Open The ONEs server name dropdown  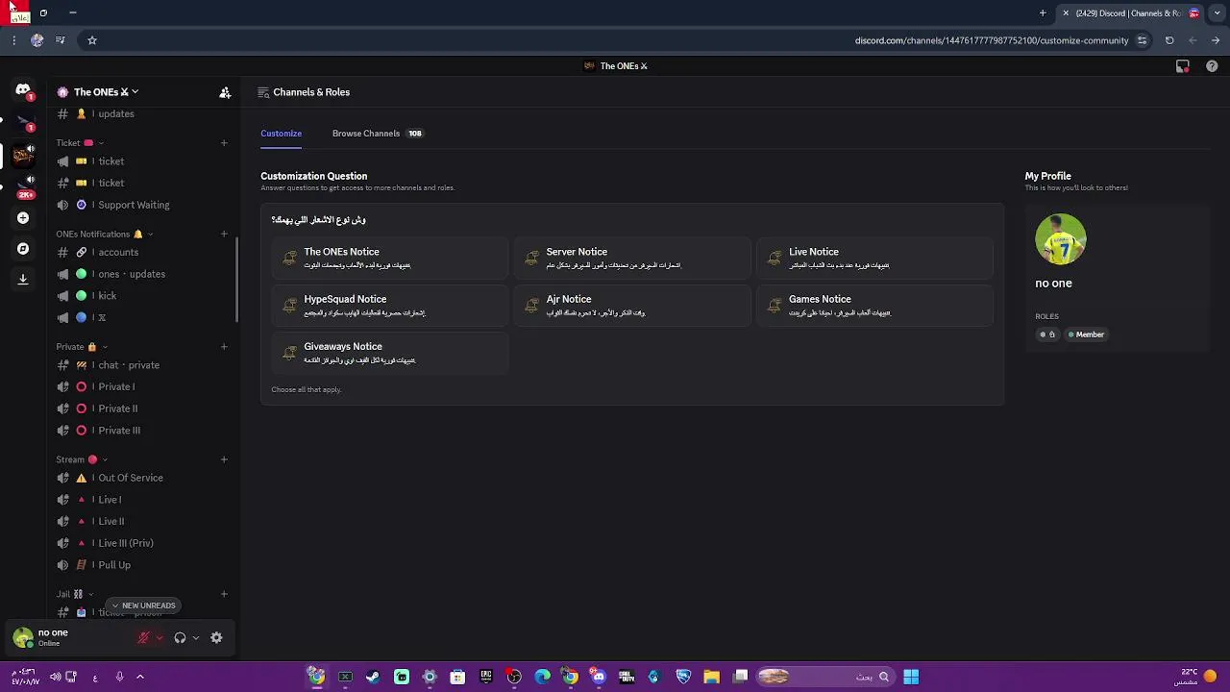tap(106, 92)
